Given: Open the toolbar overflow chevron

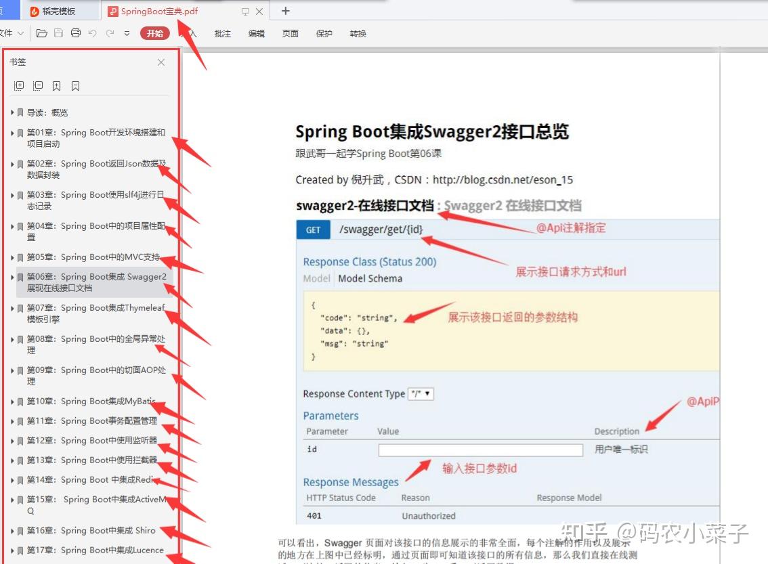Looking at the screenshot, I should click(127, 32).
